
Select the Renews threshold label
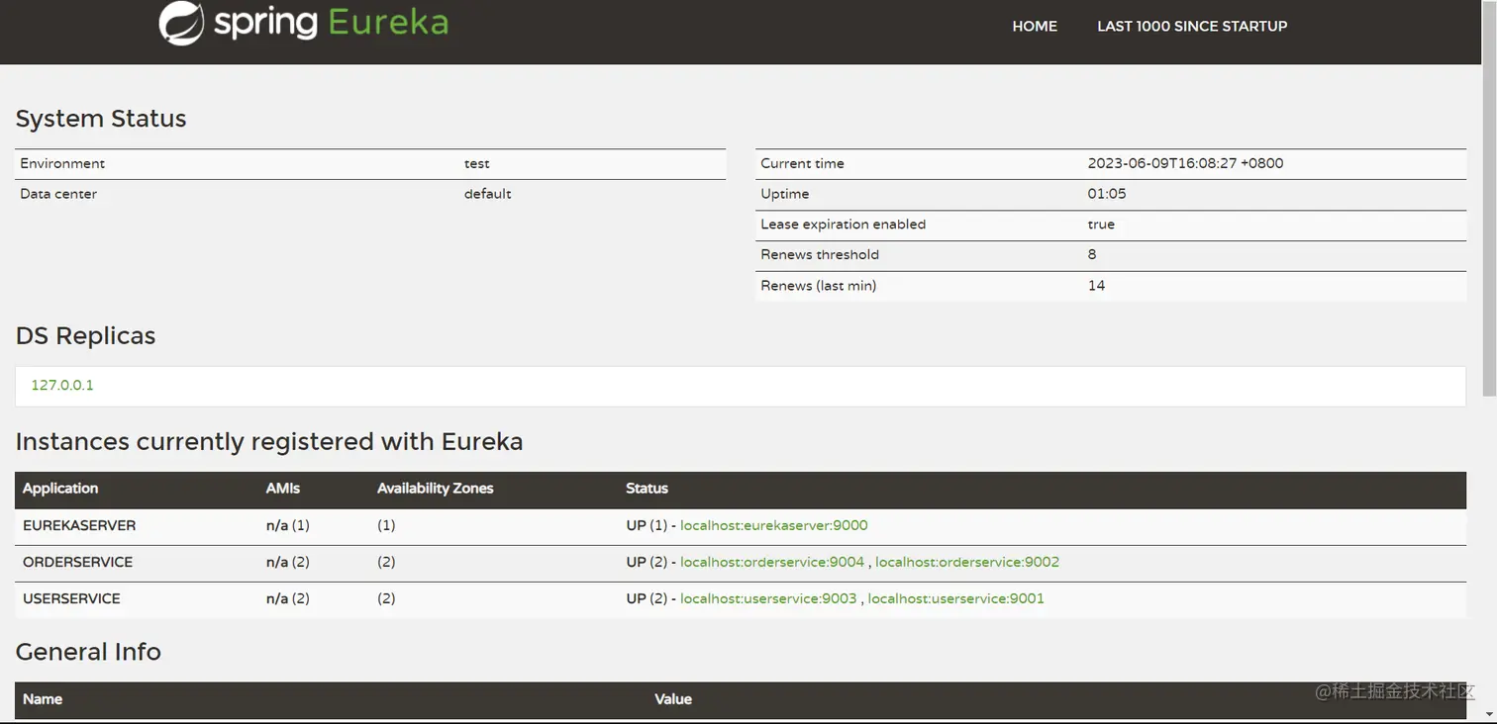click(820, 254)
